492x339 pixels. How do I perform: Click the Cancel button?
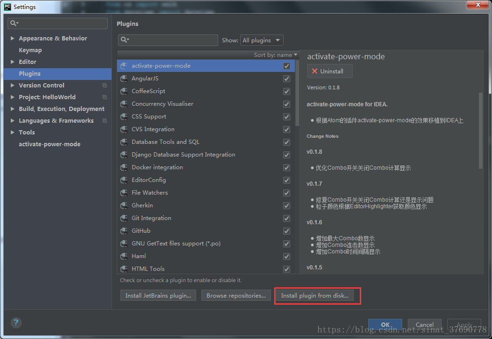pyautogui.click(x=425, y=324)
